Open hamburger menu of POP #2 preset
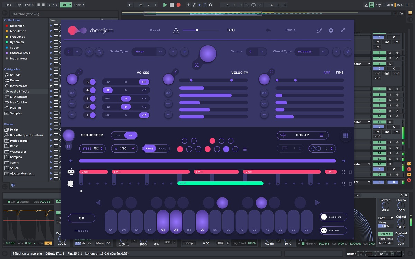This screenshot has height=259, width=415. click(x=321, y=135)
